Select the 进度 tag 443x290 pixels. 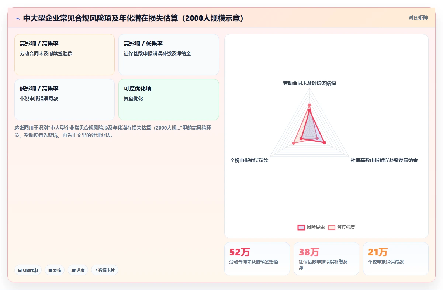click(78, 270)
